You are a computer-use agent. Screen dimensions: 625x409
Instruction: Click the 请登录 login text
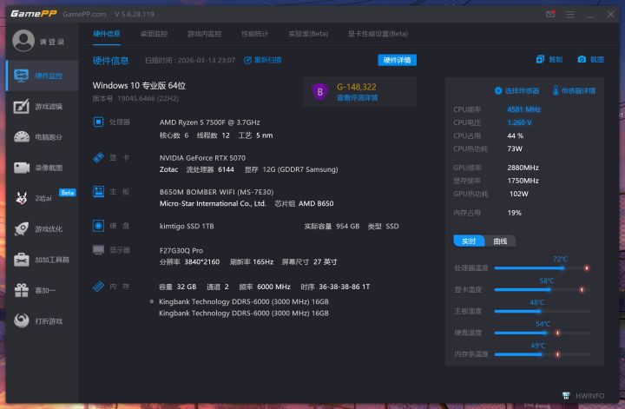tap(52, 42)
